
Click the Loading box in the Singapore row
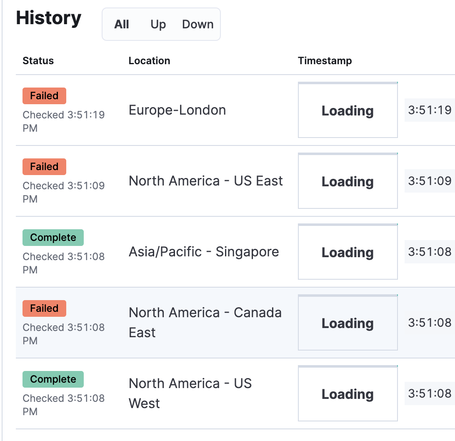coord(347,252)
